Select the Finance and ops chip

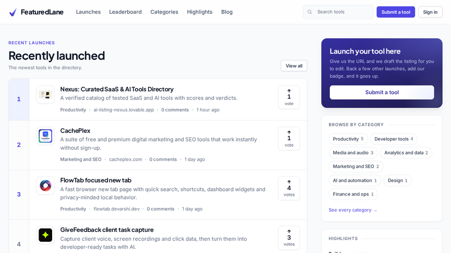click(x=353, y=194)
